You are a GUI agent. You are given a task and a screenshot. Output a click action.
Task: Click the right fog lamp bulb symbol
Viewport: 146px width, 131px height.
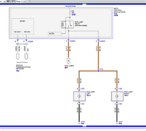click(117, 96)
